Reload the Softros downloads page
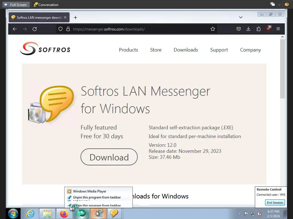 coord(35,29)
